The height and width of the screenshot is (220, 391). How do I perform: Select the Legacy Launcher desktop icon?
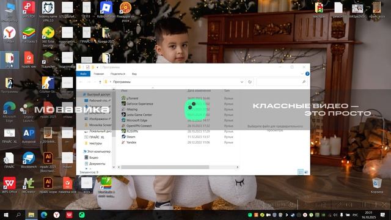pos(29,111)
